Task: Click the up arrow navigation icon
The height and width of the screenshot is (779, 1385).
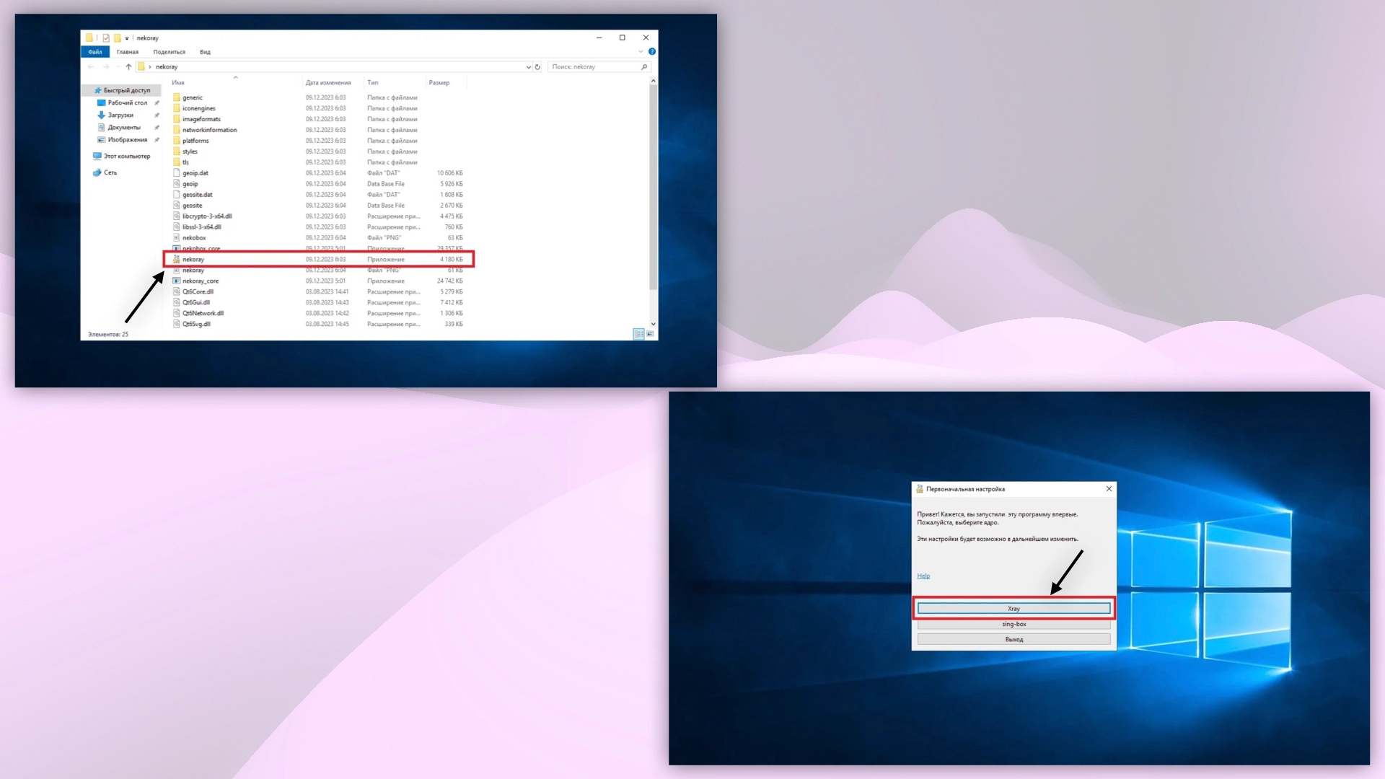Action: [x=128, y=67]
